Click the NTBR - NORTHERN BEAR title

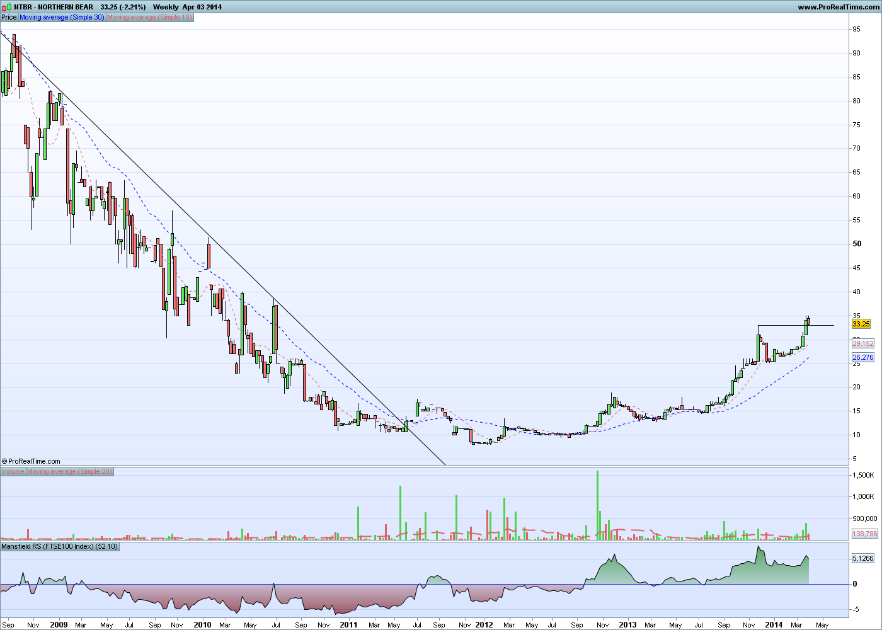coord(54,7)
